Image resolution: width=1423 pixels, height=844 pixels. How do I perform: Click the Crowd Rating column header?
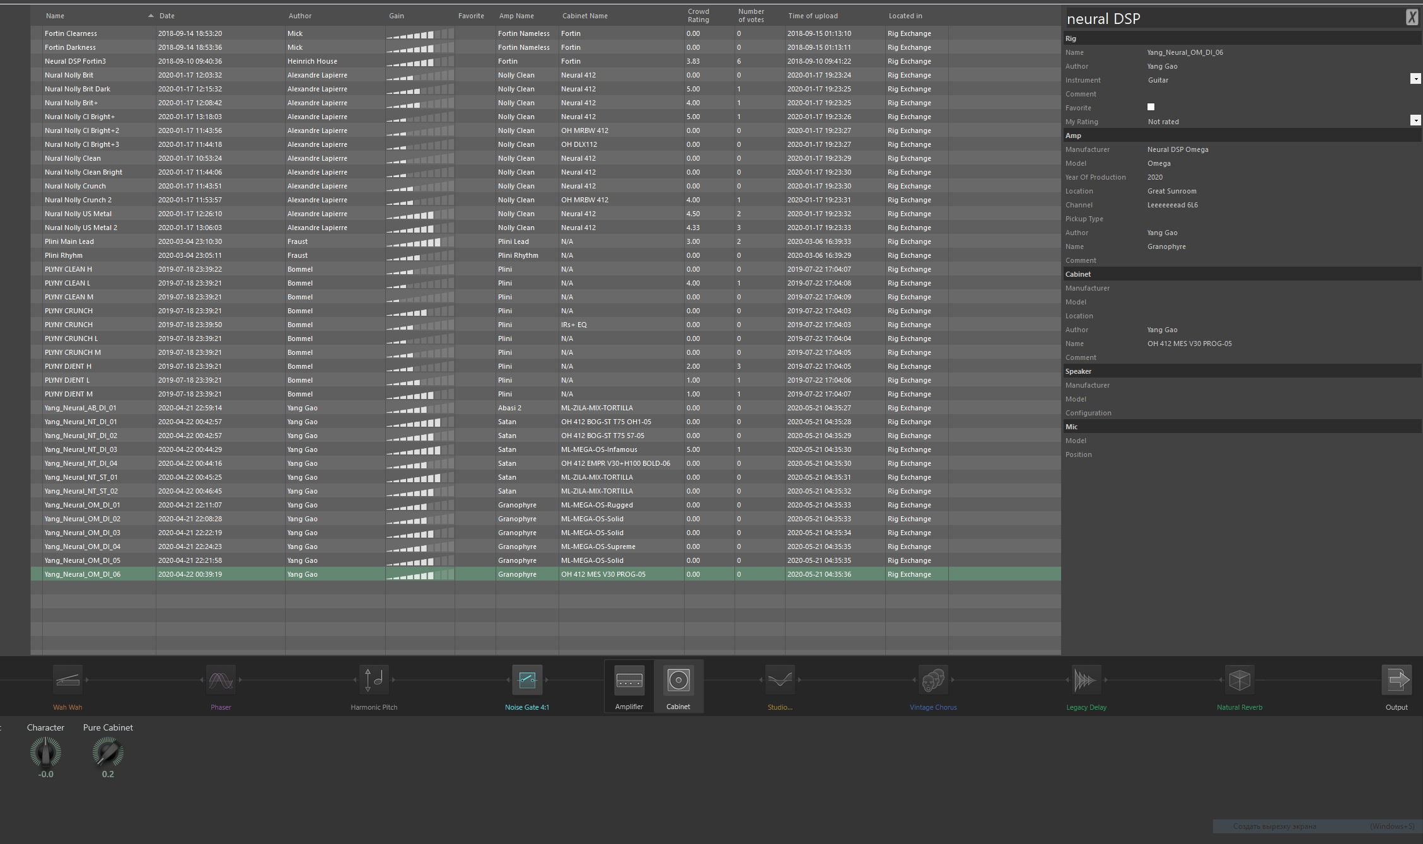[698, 16]
